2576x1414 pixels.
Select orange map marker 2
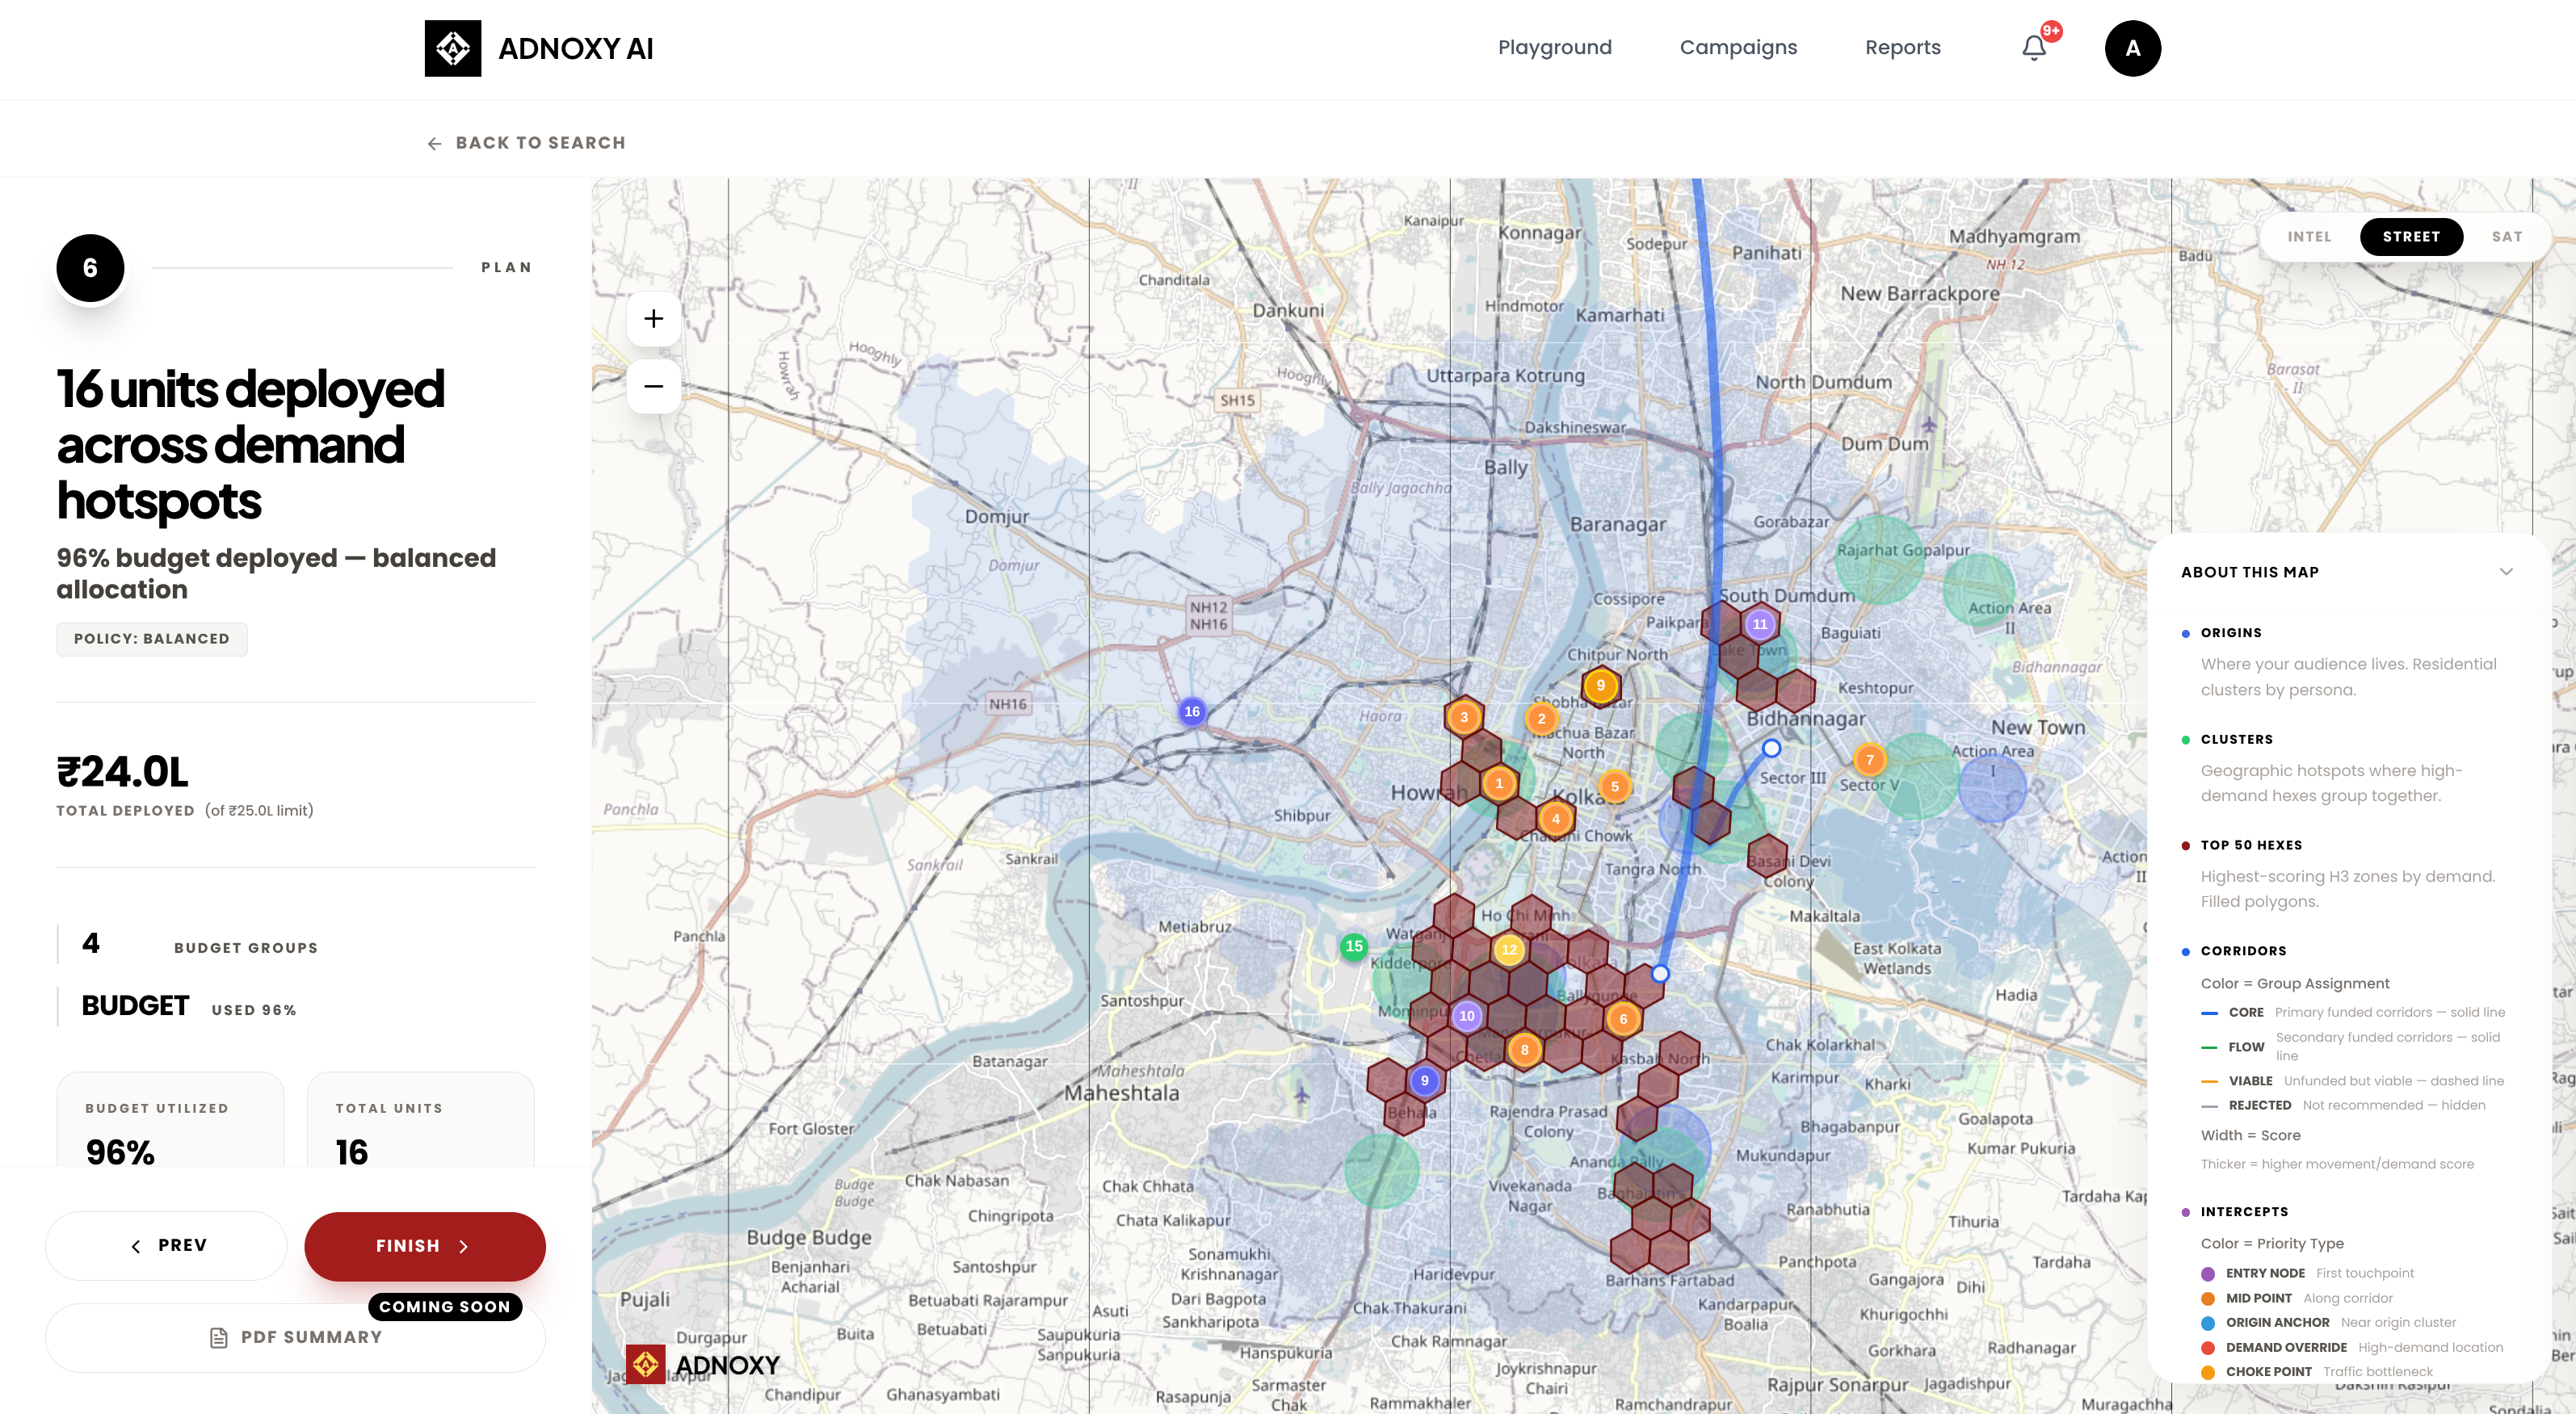click(1541, 718)
